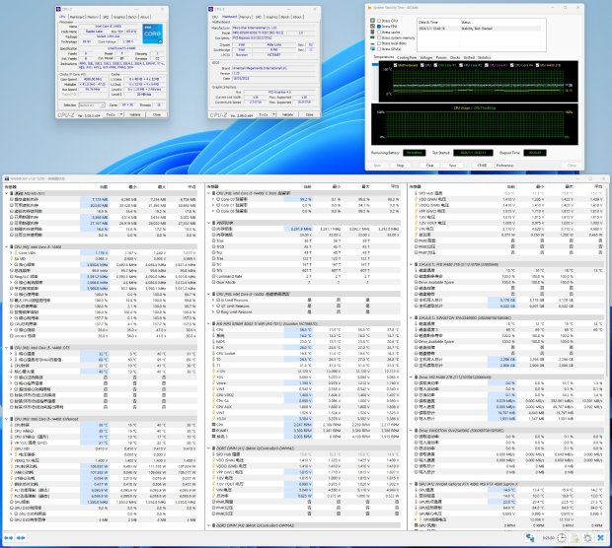The image size is (612, 548).
Task: Collapse the MSI MPG B760M EDGE TI WIFI Nuvoton group
Action: pos(209,323)
